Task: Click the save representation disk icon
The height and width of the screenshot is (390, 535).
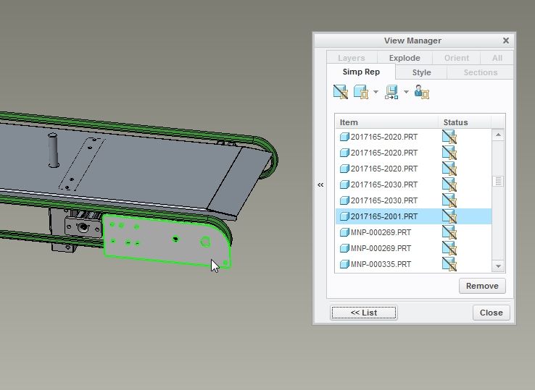Action: pos(391,92)
